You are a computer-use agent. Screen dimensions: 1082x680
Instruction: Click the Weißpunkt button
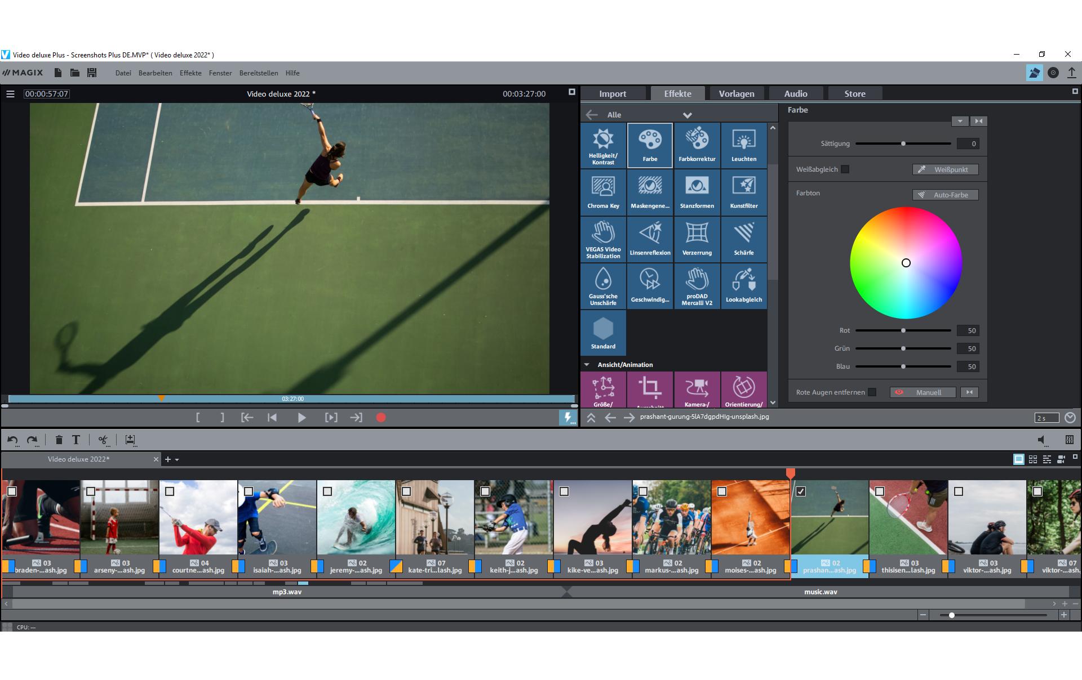click(945, 169)
